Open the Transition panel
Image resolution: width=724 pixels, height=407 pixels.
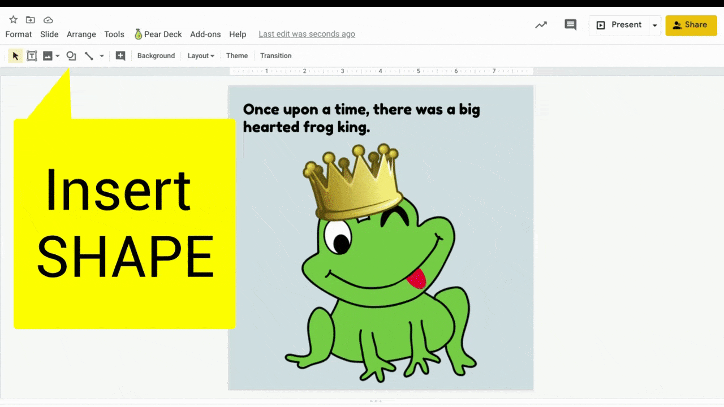point(276,56)
